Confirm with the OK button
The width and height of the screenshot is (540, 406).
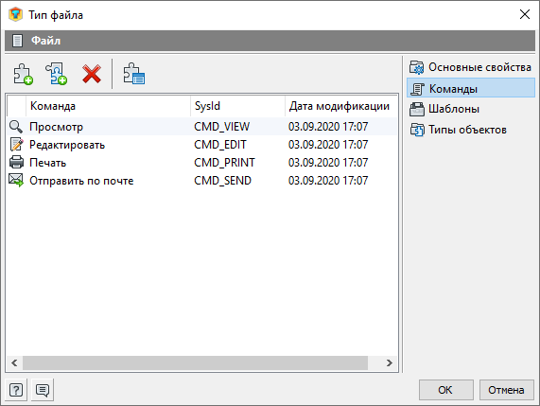(x=446, y=390)
